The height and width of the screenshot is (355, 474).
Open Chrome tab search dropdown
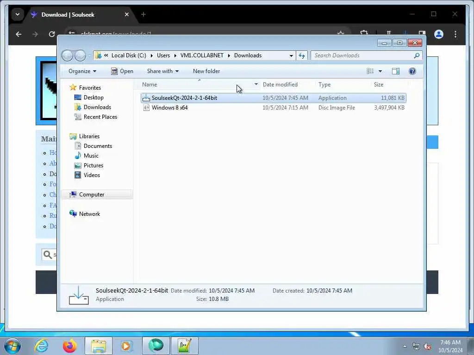click(18, 14)
